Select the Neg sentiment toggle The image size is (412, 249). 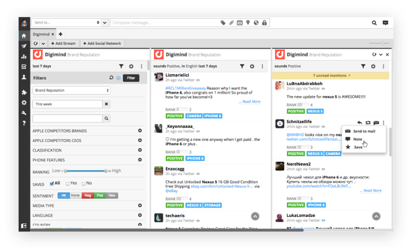(87, 195)
